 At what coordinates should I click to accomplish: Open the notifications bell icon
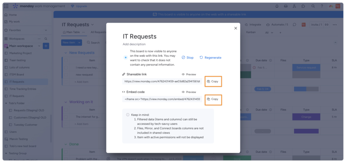tap(277, 6)
